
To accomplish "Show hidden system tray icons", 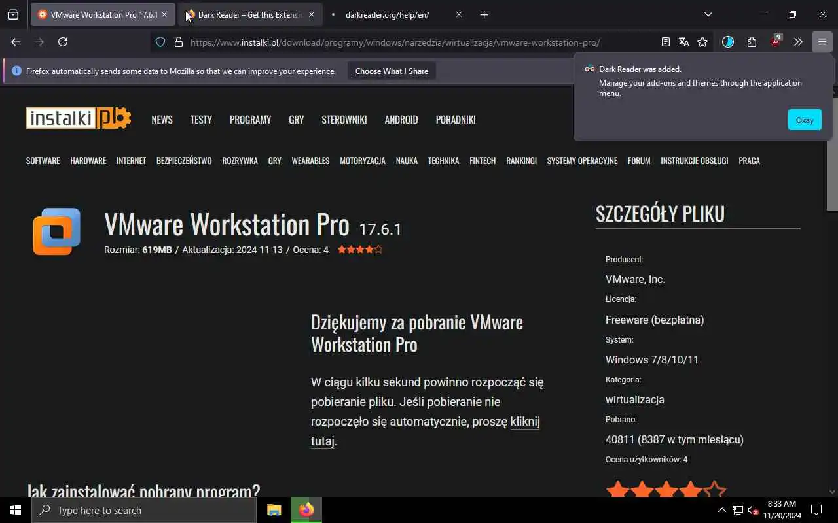I will [722, 510].
